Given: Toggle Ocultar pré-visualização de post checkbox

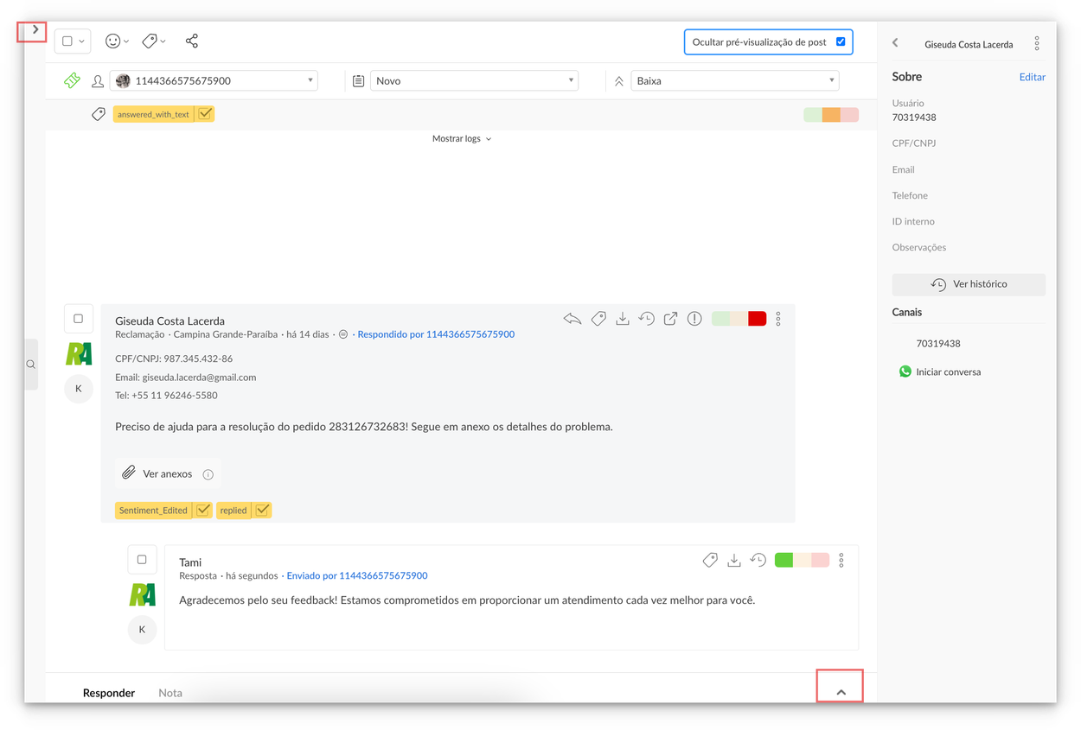Looking at the screenshot, I should tap(841, 41).
